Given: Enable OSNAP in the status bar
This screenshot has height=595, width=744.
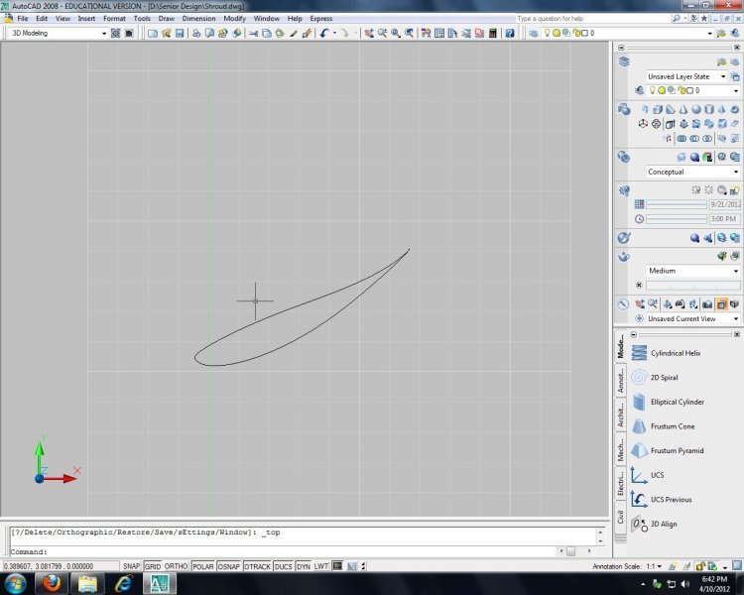Looking at the screenshot, I should tap(229, 566).
